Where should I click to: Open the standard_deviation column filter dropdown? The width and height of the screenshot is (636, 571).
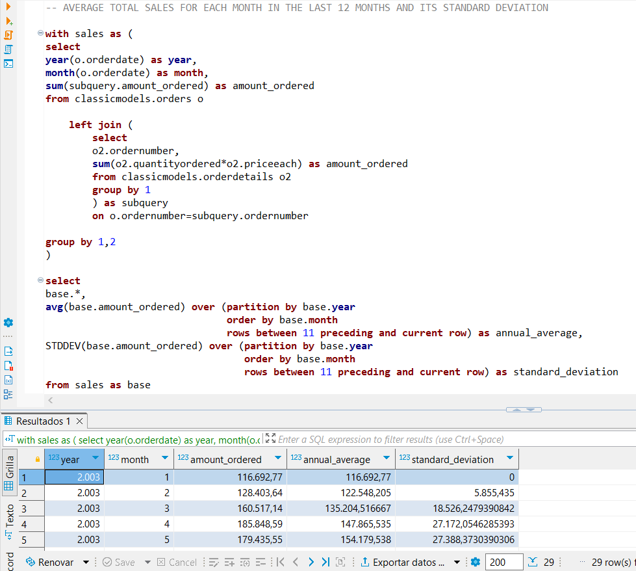tap(510, 458)
